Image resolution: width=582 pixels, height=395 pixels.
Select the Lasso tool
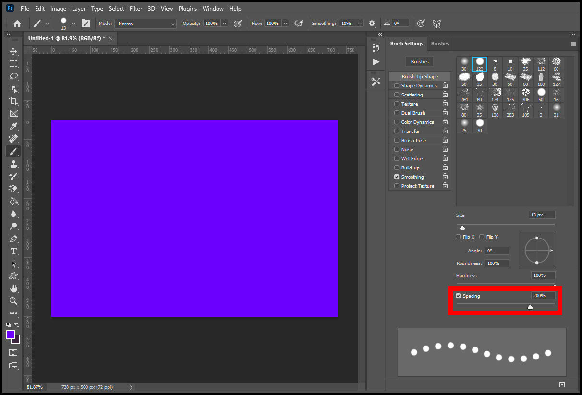[x=13, y=76]
